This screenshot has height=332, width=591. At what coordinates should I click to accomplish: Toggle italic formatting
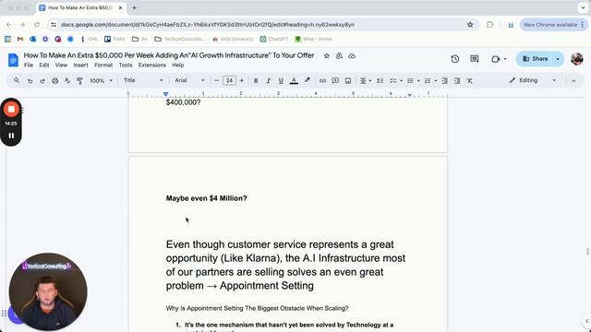click(269, 80)
